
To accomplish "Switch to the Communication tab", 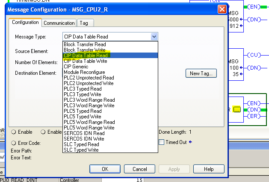I will (x=59, y=23).
